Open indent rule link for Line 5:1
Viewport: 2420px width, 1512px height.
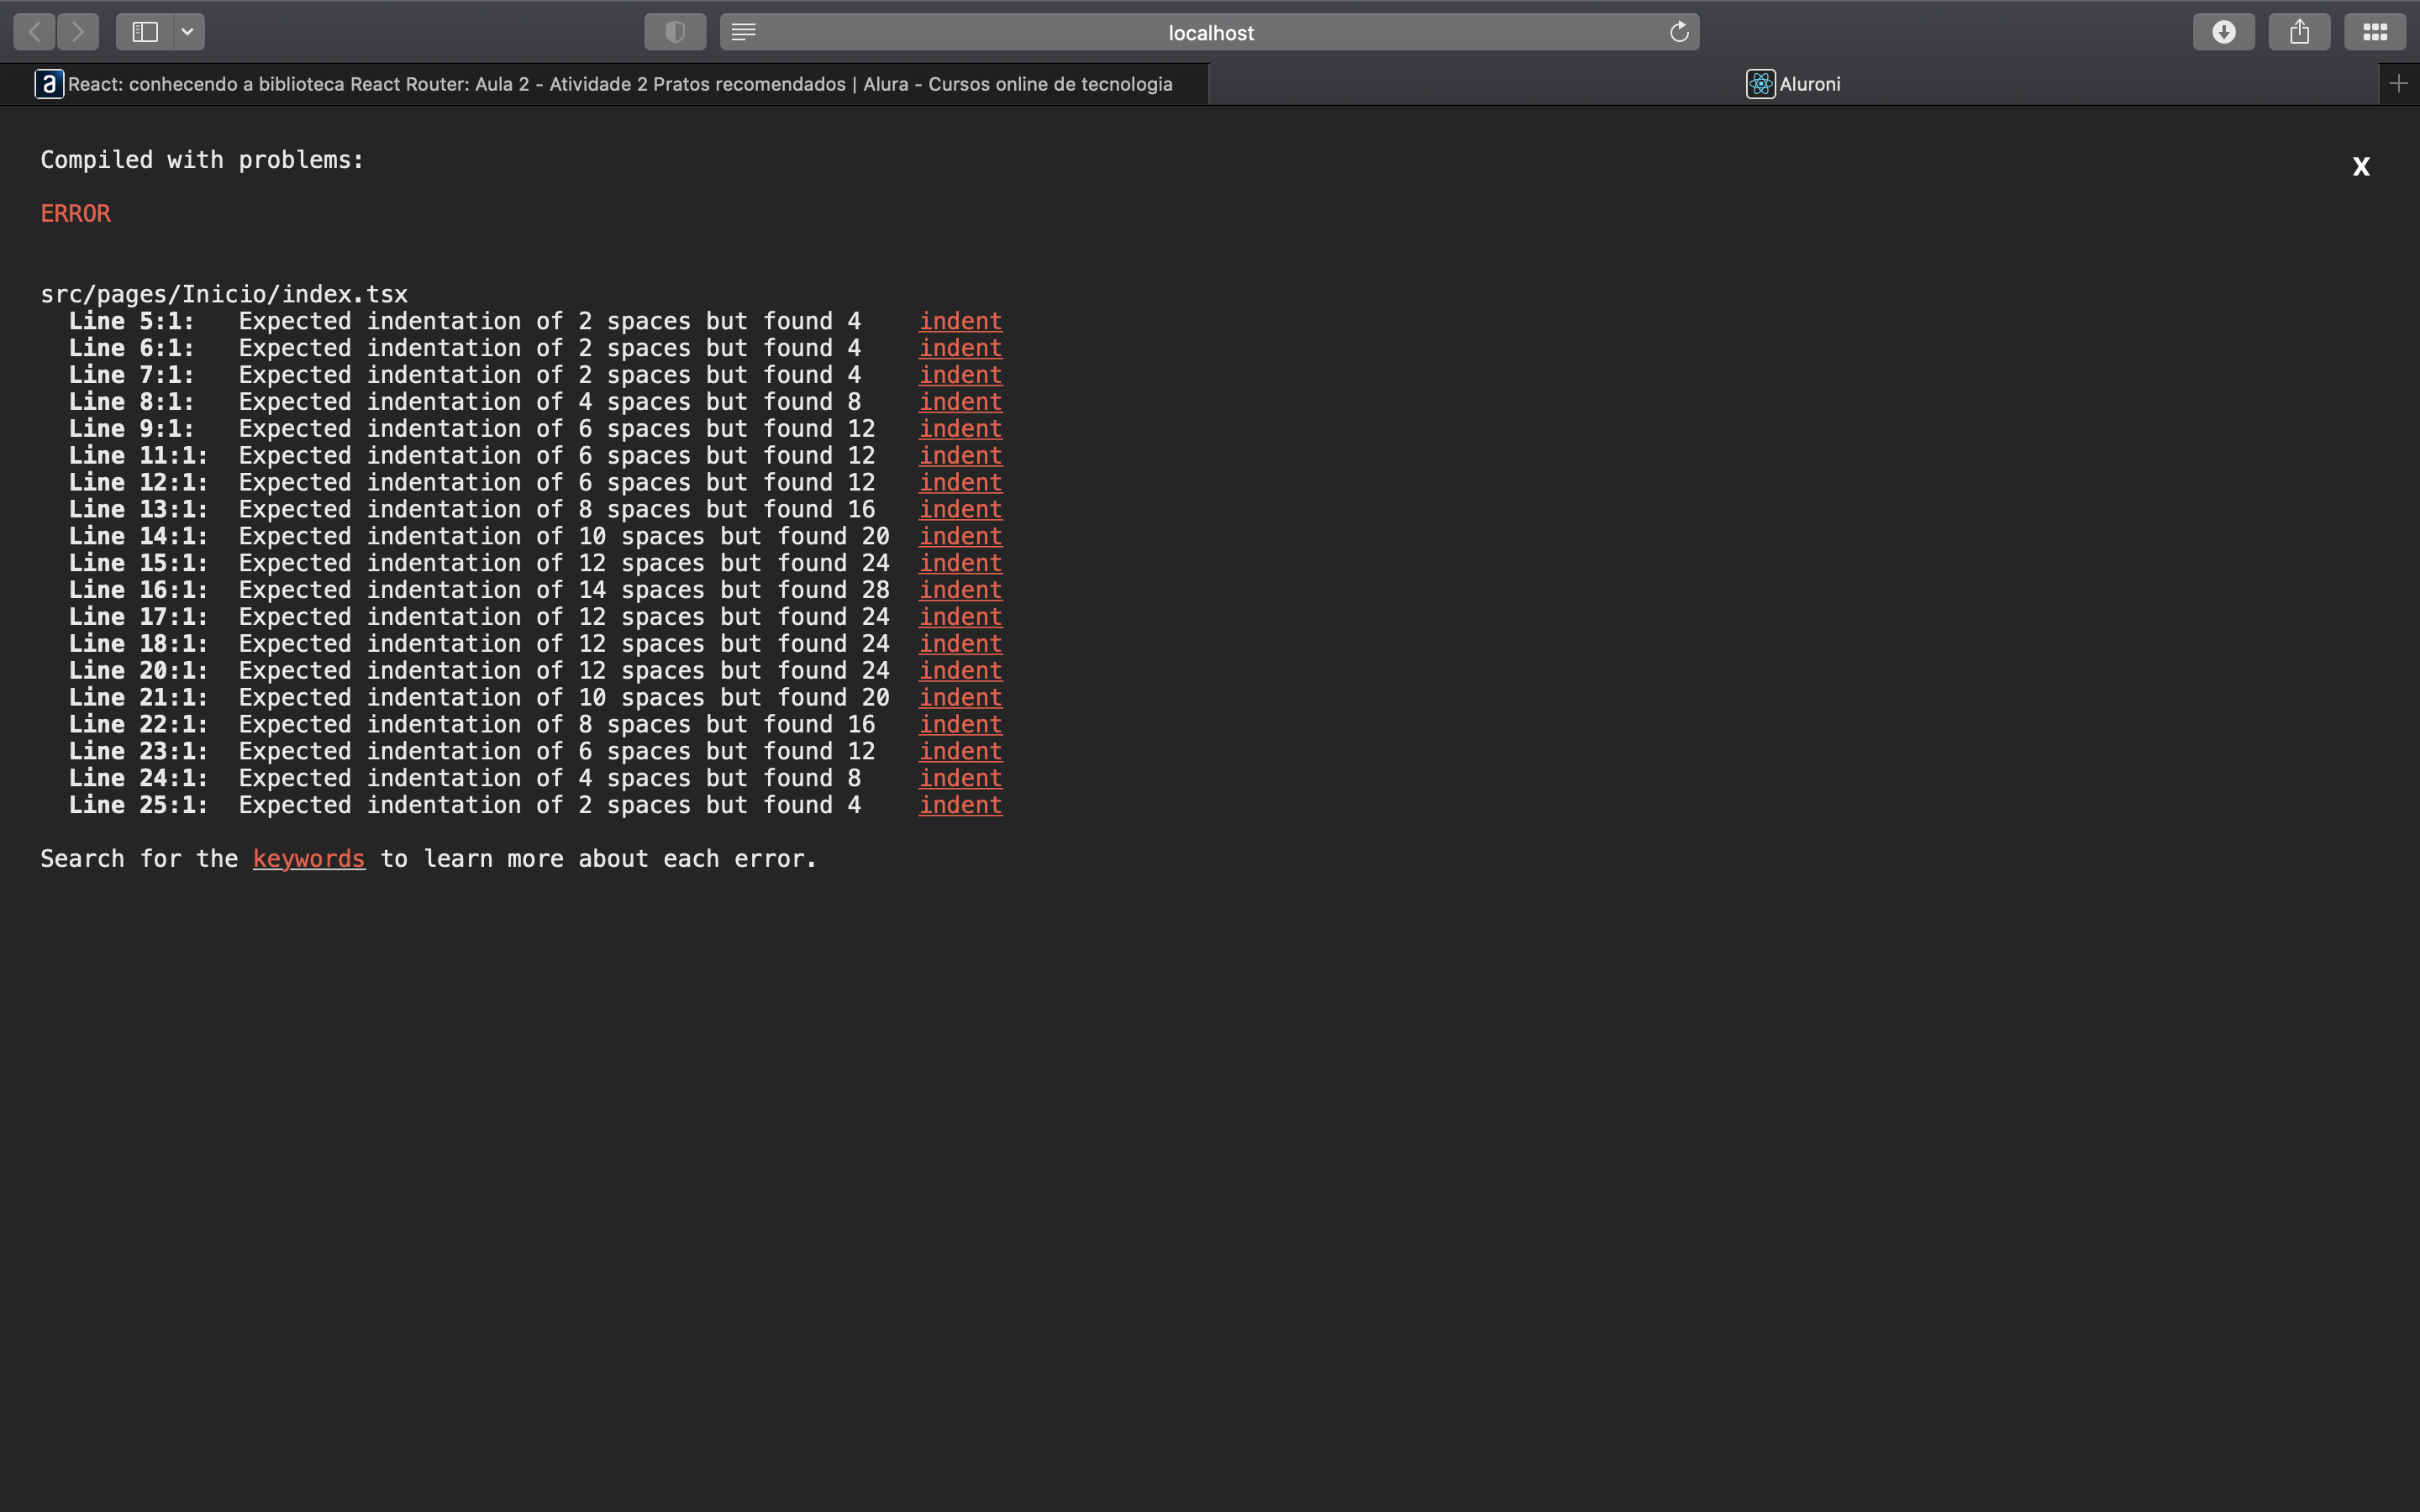(960, 321)
